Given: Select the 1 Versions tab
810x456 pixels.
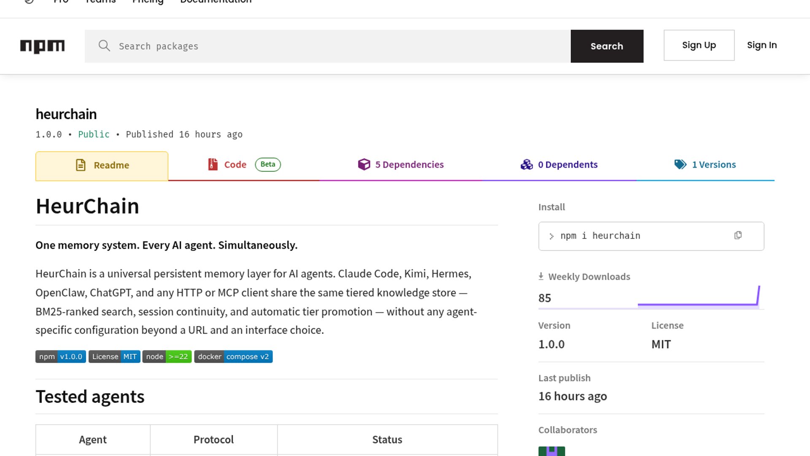Looking at the screenshot, I should (705, 165).
